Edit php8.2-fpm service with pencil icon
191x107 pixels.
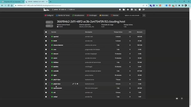(x=73, y=84)
